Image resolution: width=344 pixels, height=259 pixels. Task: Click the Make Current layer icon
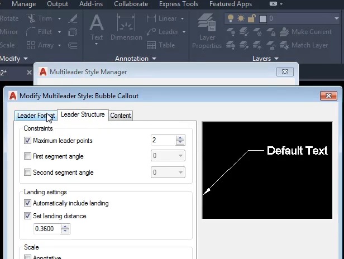point(284,32)
